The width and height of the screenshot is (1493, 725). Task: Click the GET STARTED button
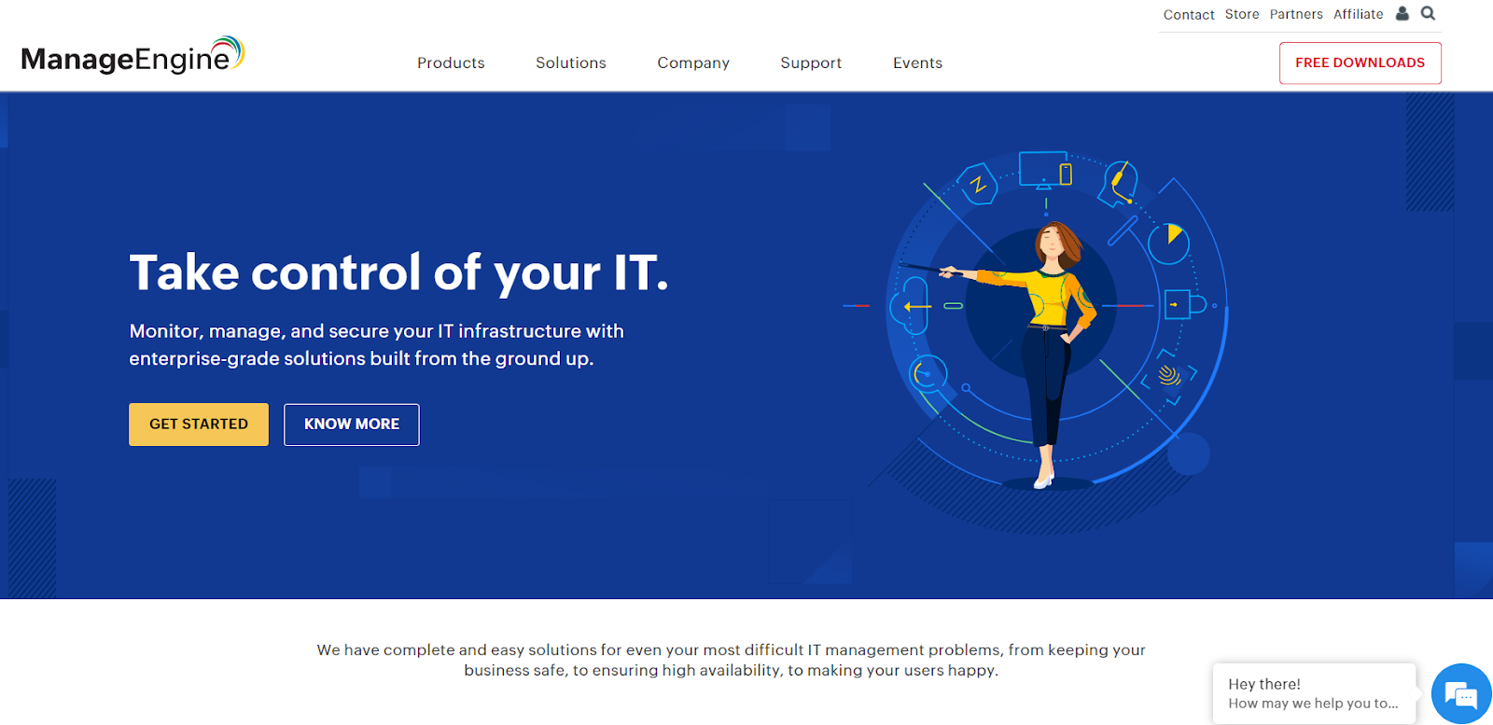[199, 424]
